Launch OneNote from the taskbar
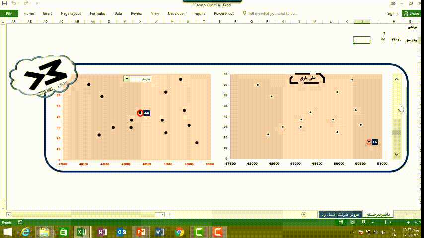 [x=103, y=232]
